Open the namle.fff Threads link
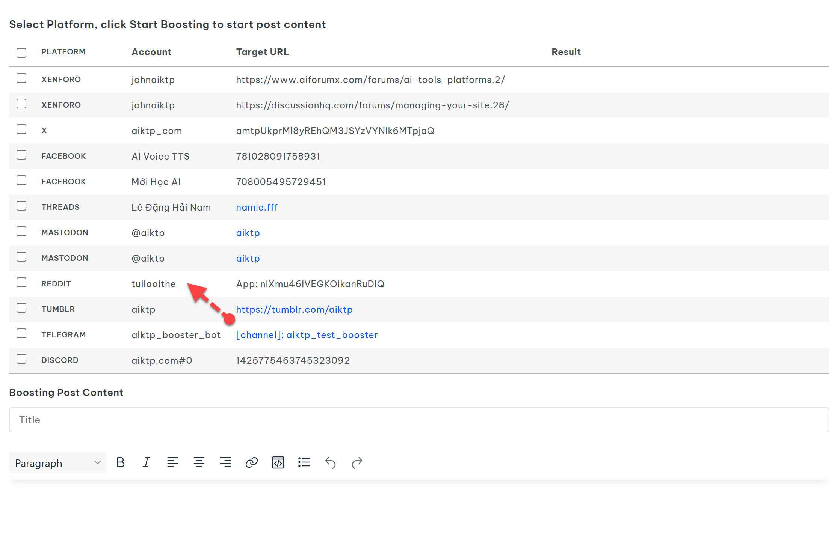The width and height of the screenshot is (834, 548). pyautogui.click(x=257, y=207)
